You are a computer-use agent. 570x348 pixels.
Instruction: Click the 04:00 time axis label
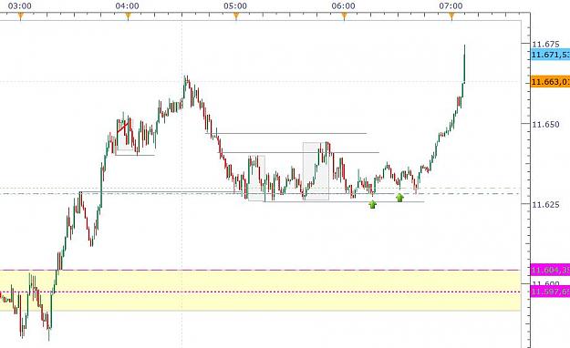point(128,5)
